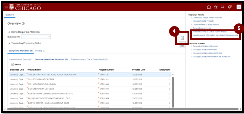Sort by Project Number column header
244x114 pixels.
pos(107,70)
